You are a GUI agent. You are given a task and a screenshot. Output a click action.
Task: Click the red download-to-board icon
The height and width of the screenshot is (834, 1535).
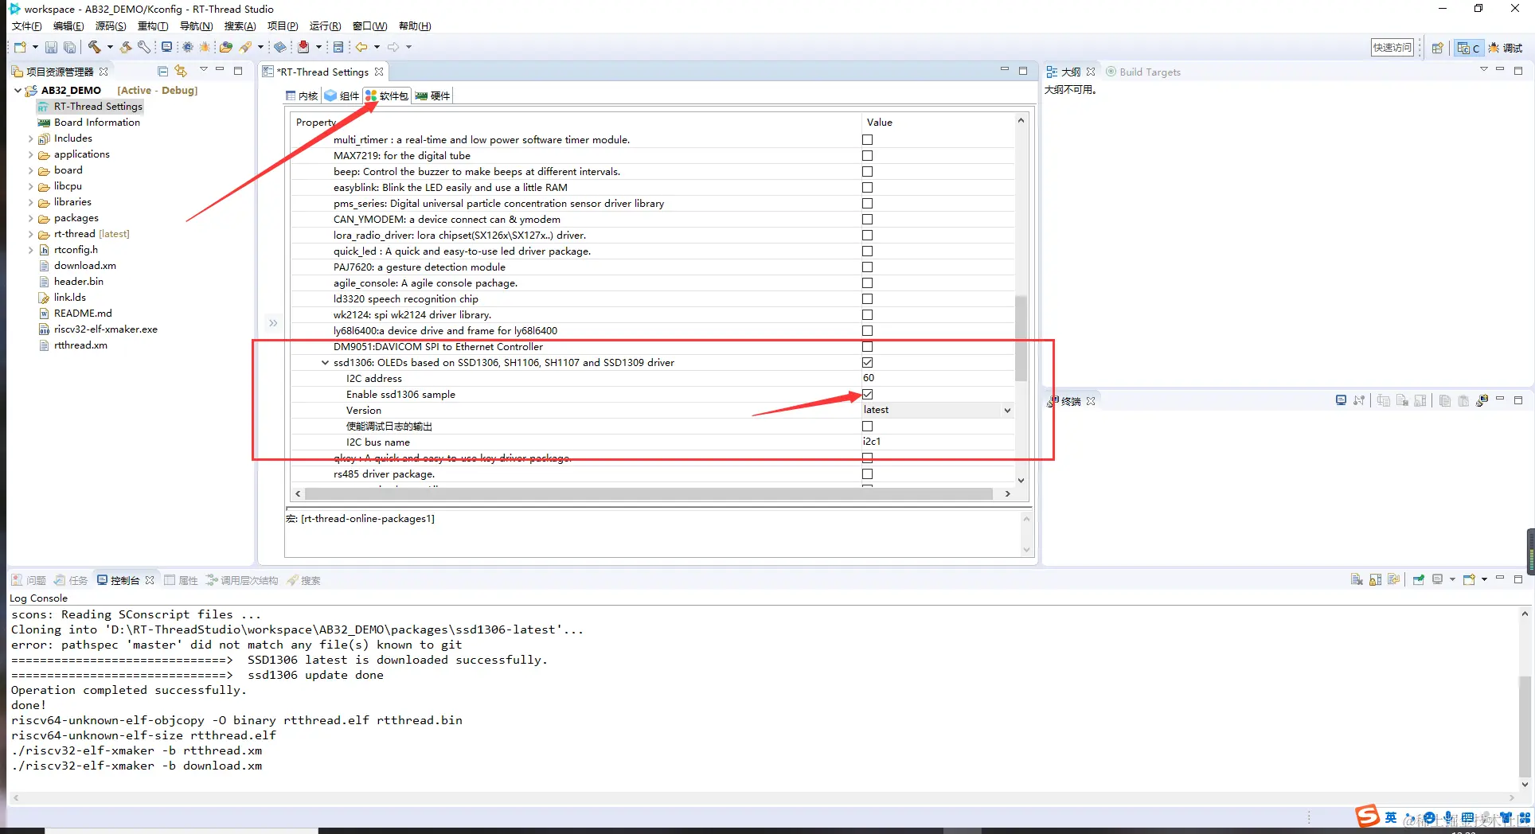[x=303, y=48]
